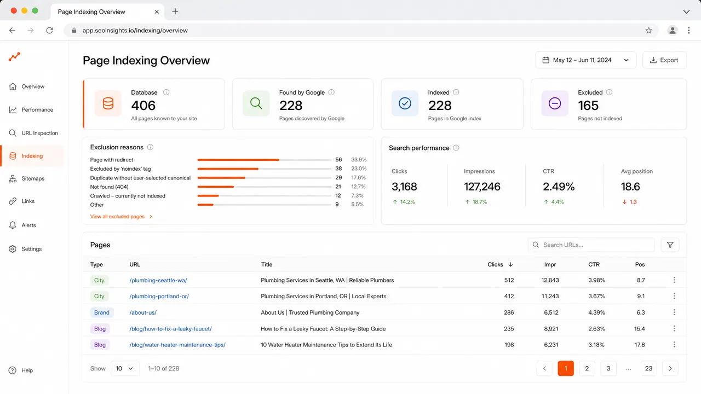The width and height of the screenshot is (701, 394).
Task: Click info icon next to Excluded
Action: pyautogui.click(x=609, y=92)
